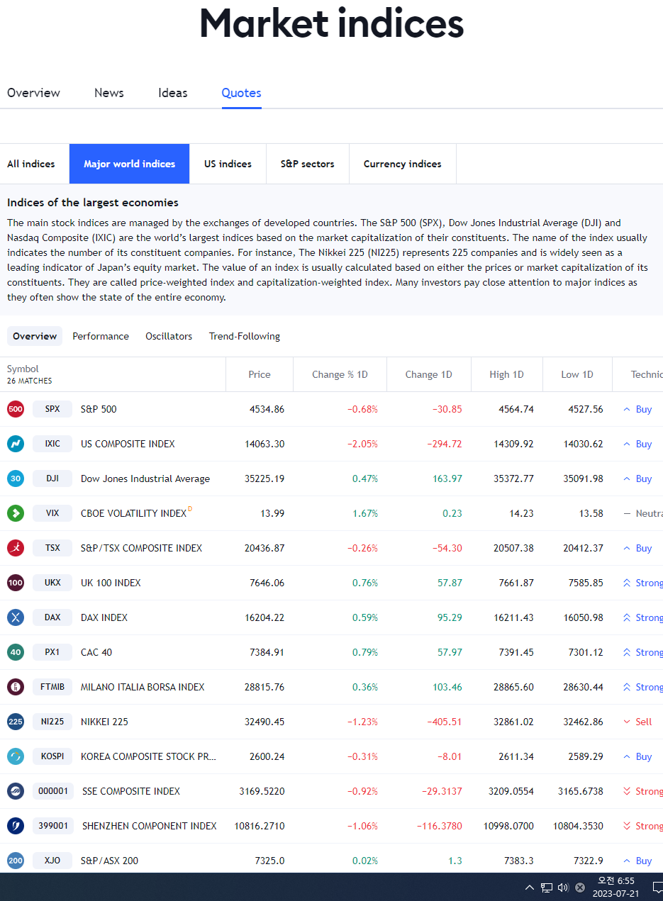Sort by Change 1D column
Viewport: 663px width, 901px height.
[x=428, y=374]
